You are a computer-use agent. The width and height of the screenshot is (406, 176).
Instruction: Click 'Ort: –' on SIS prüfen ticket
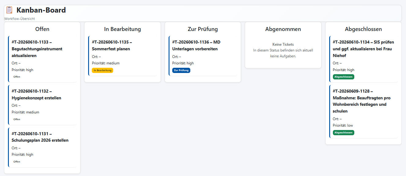[x=337, y=63]
